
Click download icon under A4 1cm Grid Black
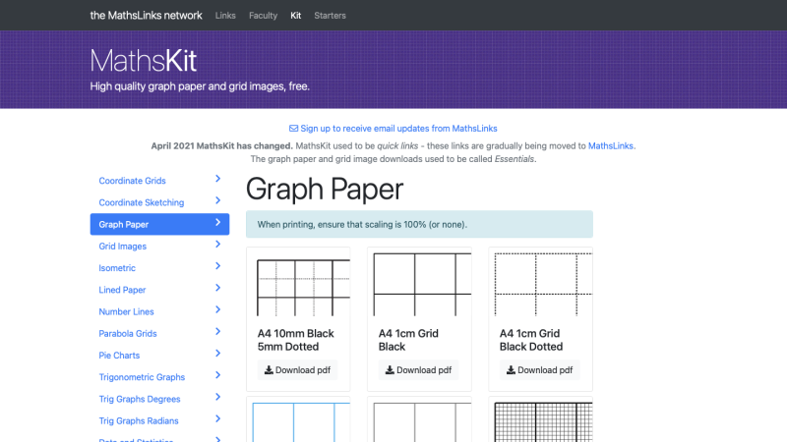[x=390, y=370]
